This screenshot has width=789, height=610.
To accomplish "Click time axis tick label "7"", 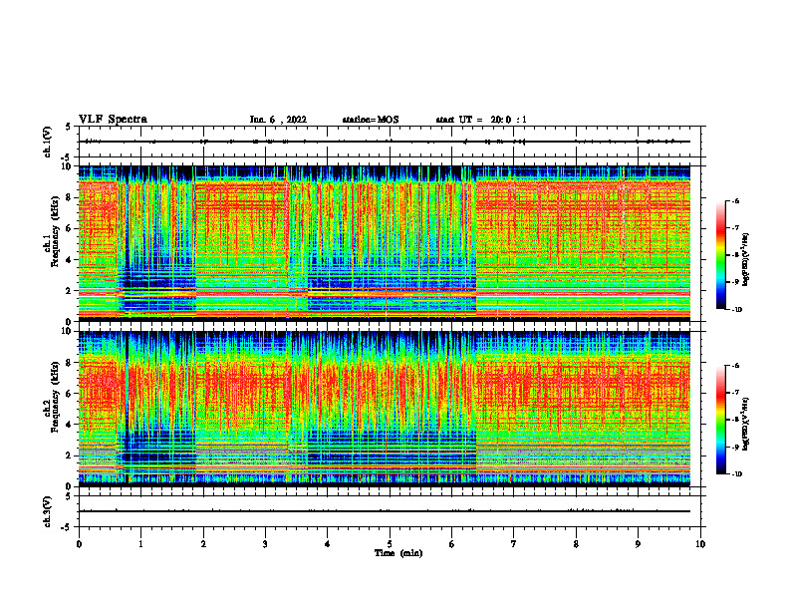I will coord(514,544).
